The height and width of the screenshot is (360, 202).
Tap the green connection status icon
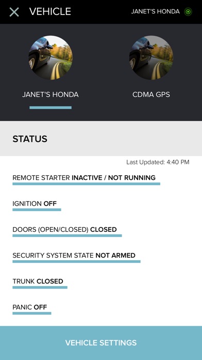pyautogui.click(x=188, y=12)
